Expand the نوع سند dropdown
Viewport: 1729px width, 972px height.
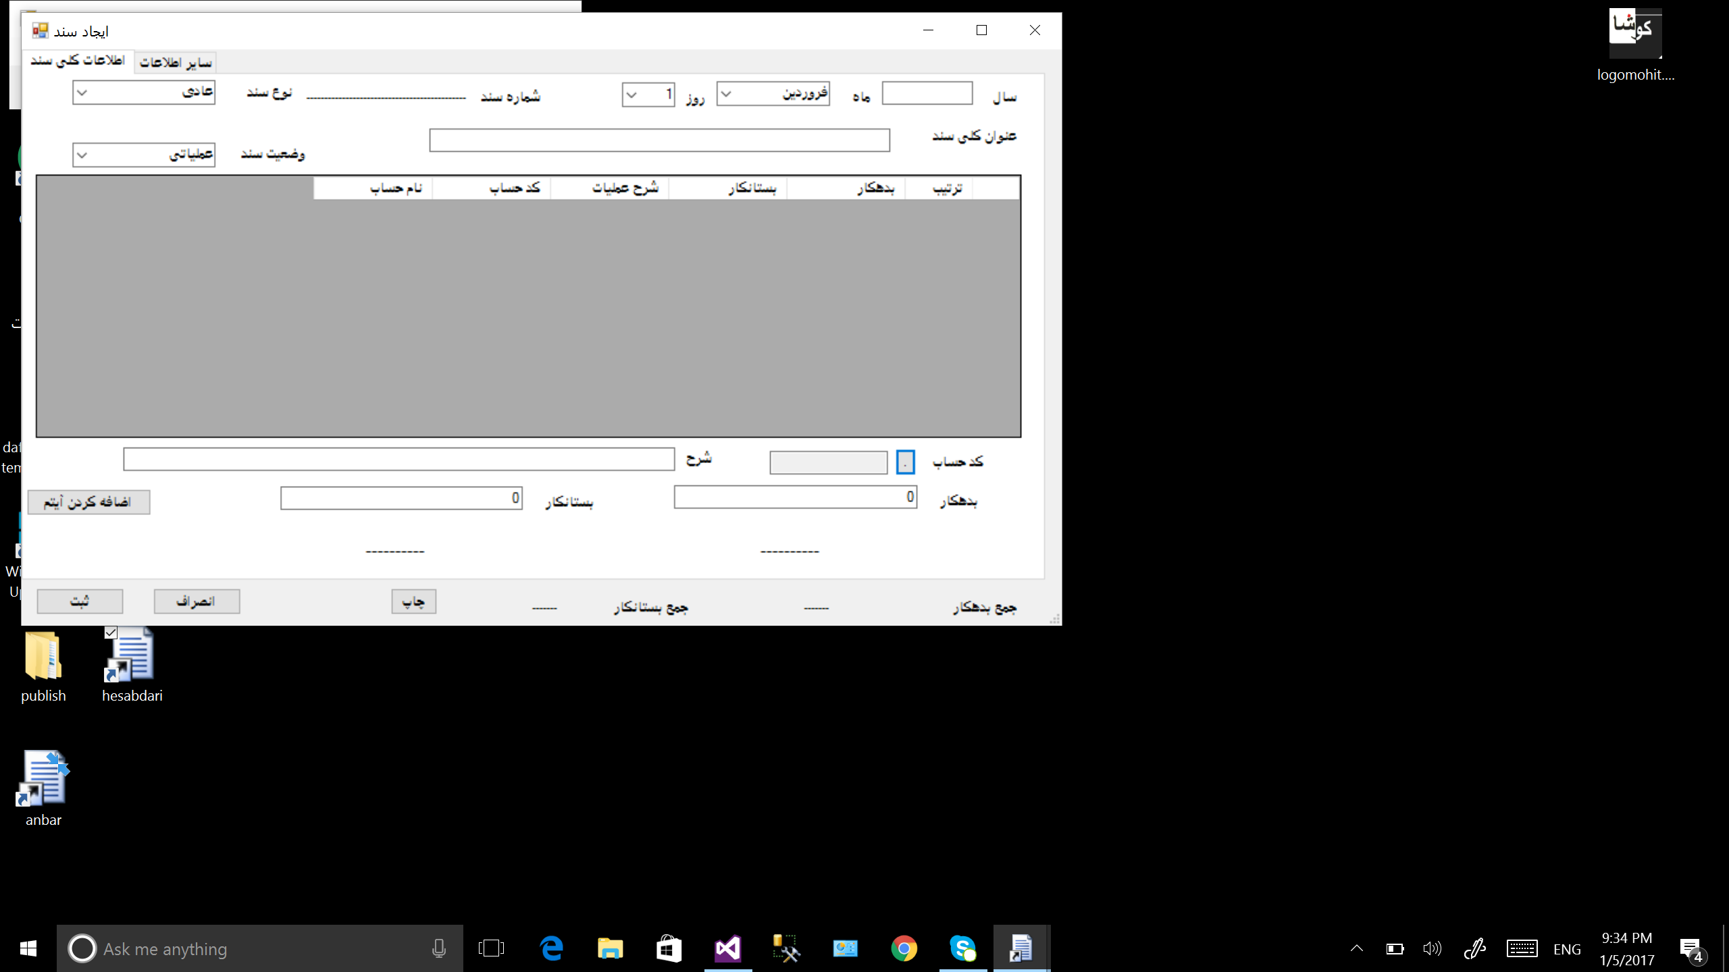click(82, 93)
